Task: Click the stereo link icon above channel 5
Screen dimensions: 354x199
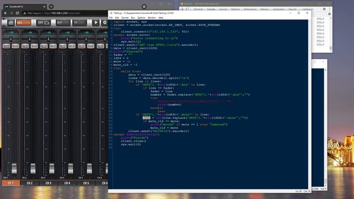Action: (x=86, y=33)
